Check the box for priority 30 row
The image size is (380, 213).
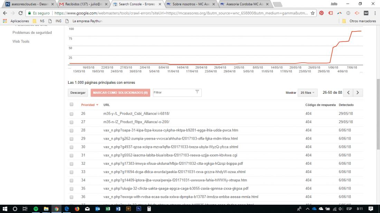pyautogui.click(x=72, y=147)
